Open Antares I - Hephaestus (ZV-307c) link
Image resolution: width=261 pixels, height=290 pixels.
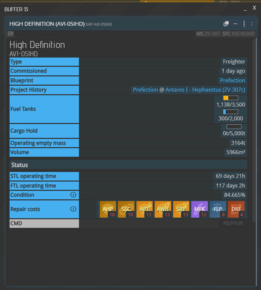(205, 90)
